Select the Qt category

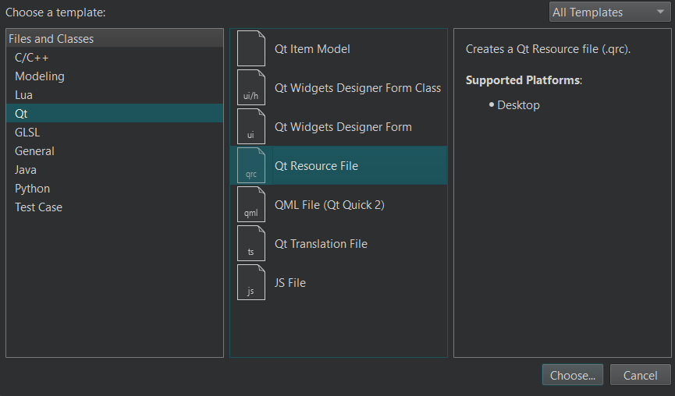coord(115,114)
